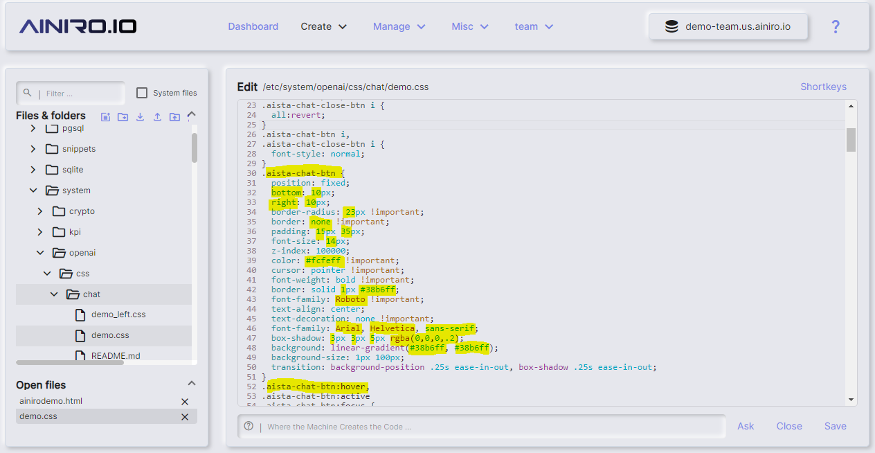This screenshot has width=875, height=453.
Task: Expand the kpi folder
Action: click(x=40, y=232)
